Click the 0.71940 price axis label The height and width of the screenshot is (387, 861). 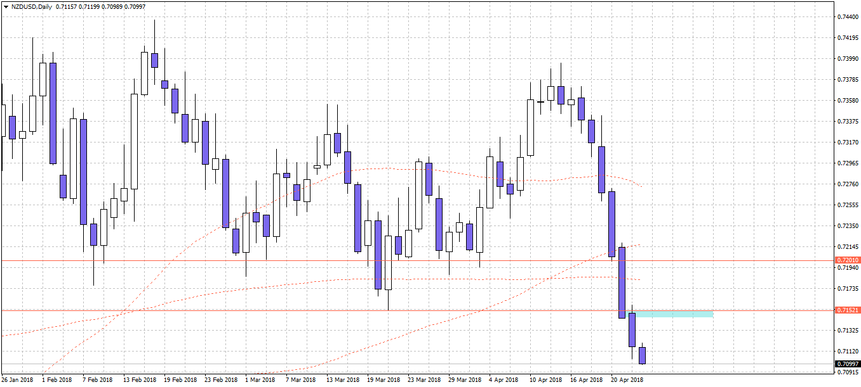pos(848,267)
